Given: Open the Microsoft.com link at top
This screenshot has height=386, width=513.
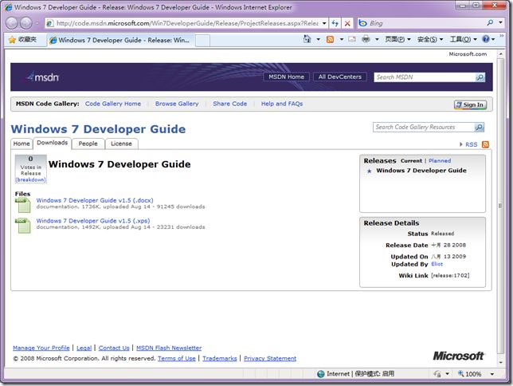Looking at the screenshot, I should [x=468, y=54].
